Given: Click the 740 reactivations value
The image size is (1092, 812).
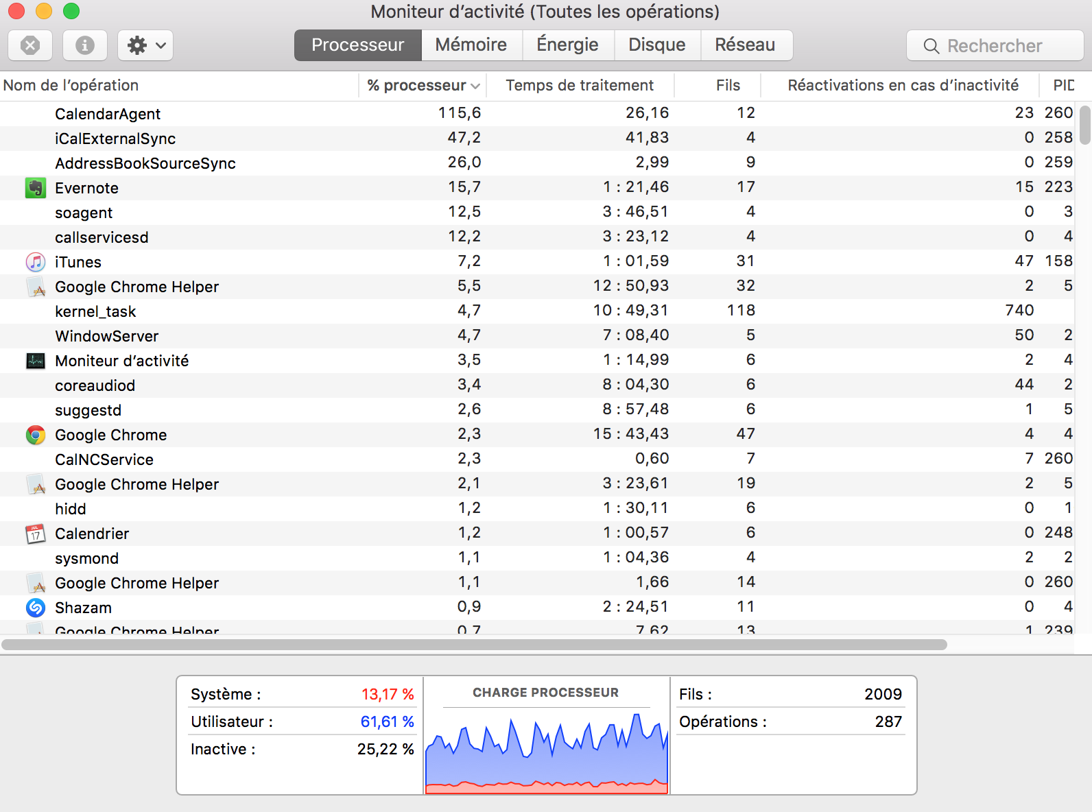Looking at the screenshot, I should 1019,310.
